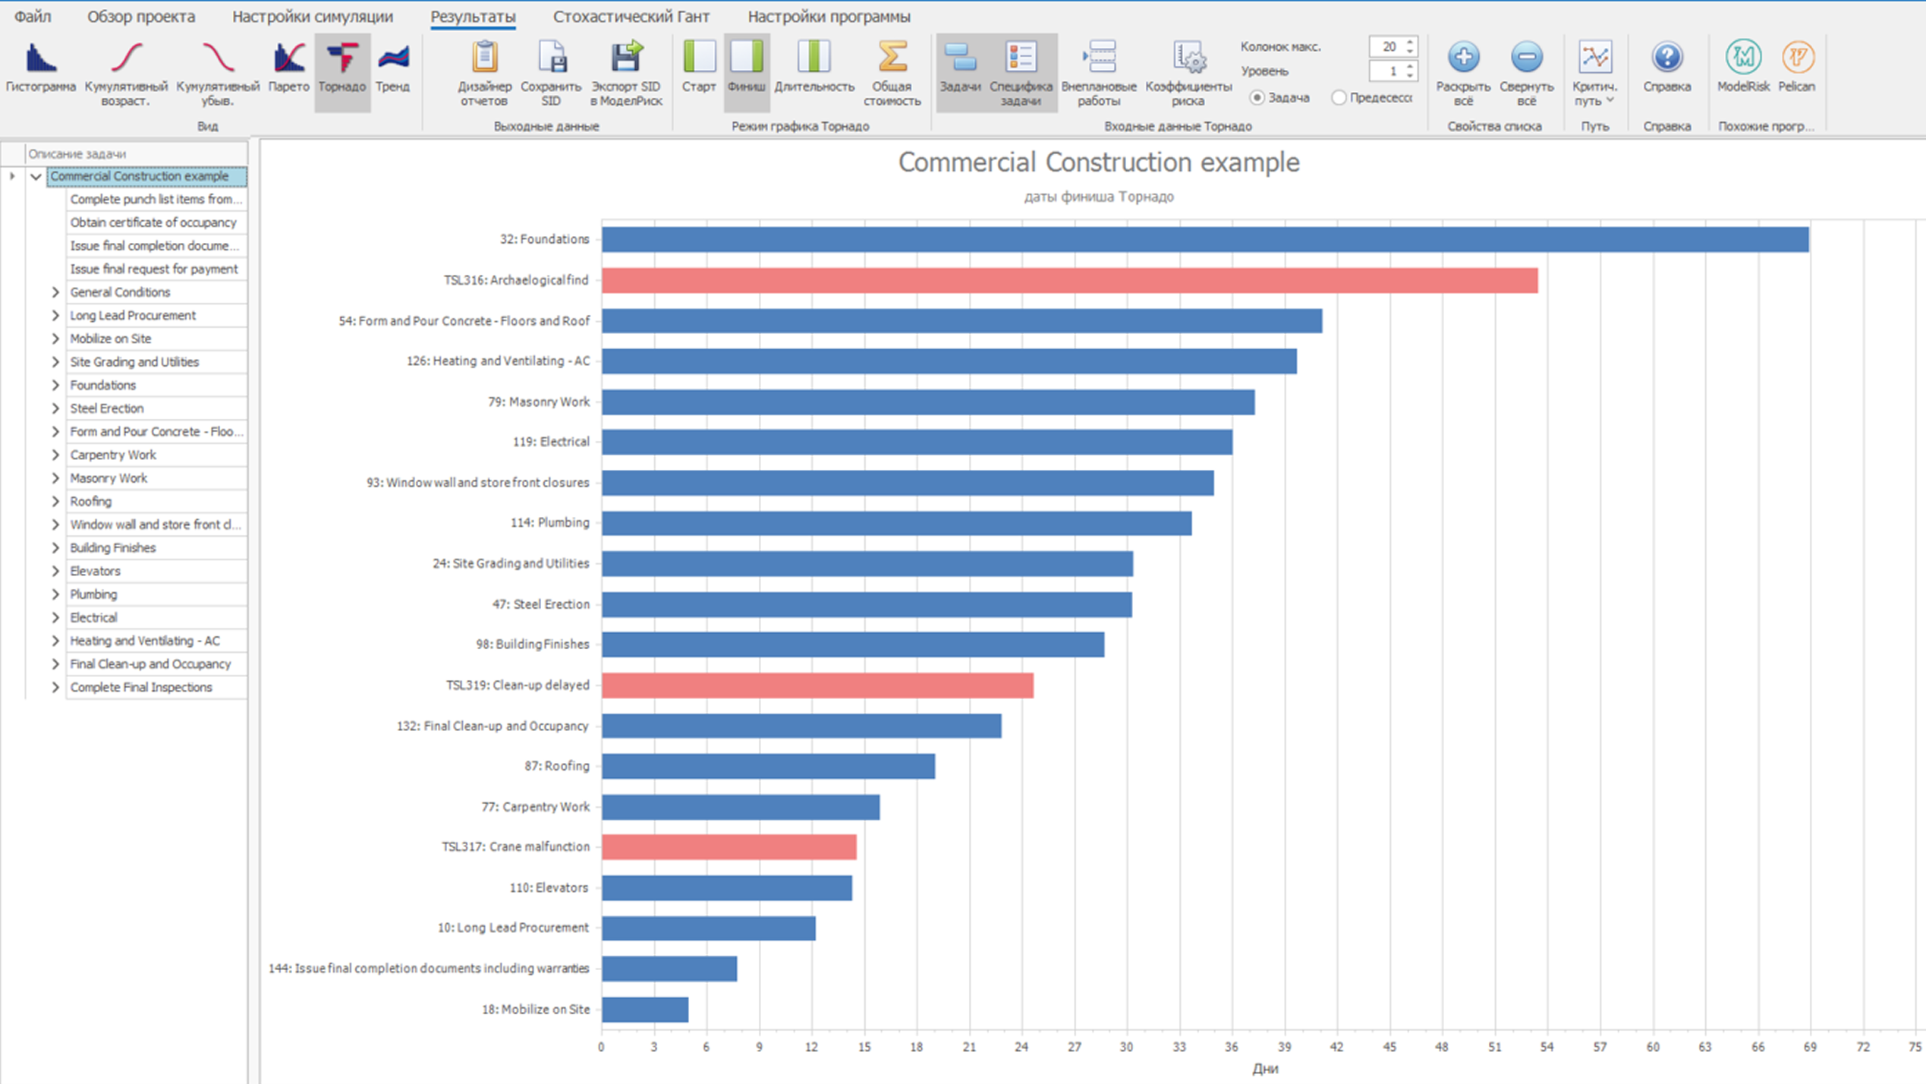The width and height of the screenshot is (1926, 1084).
Task: Collapse Commercial Construction example tree node
Action: (x=36, y=176)
